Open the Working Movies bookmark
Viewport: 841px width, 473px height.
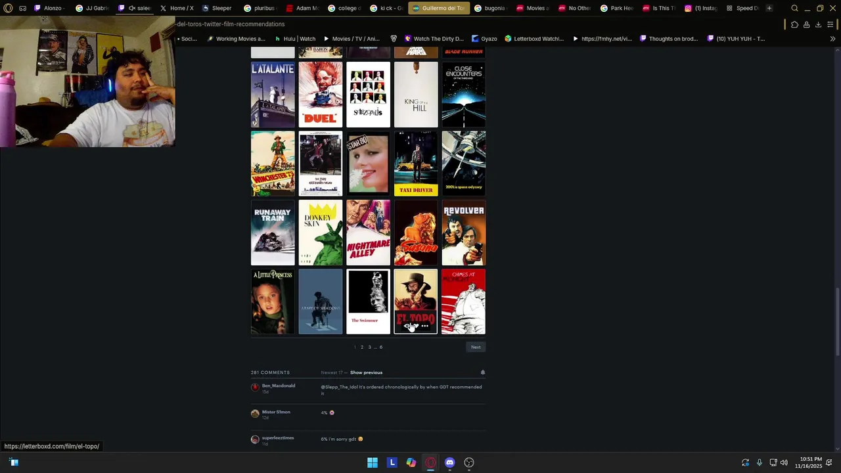[236, 39]
